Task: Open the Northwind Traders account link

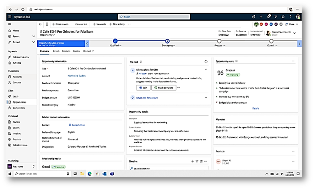Action: pyautogui.click(x=77, y=76)
